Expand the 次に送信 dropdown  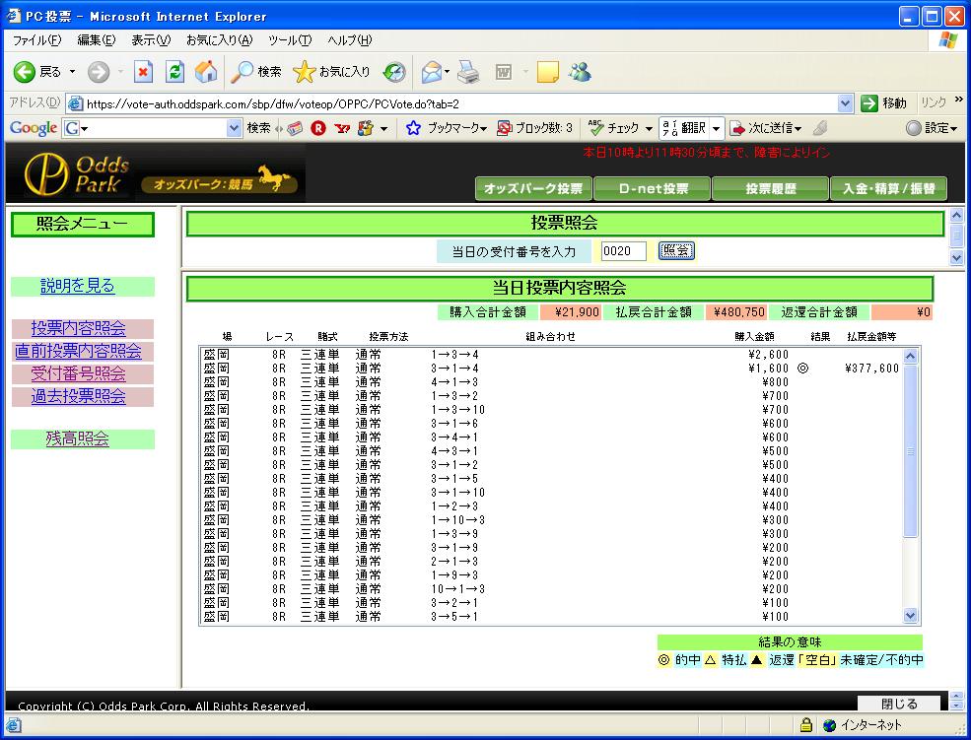pos(798,129)
